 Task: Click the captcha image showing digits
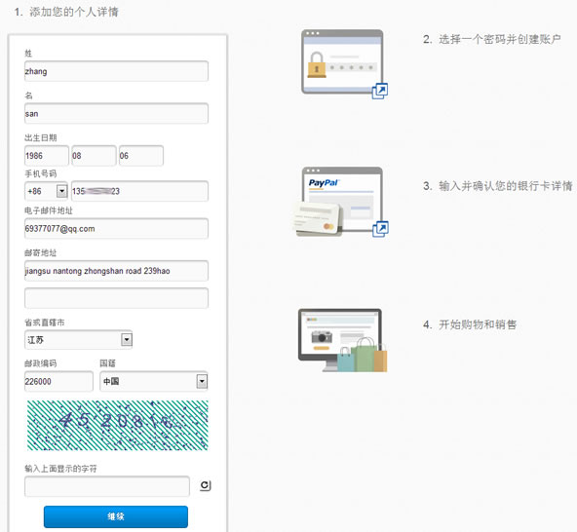pos(118,425)
